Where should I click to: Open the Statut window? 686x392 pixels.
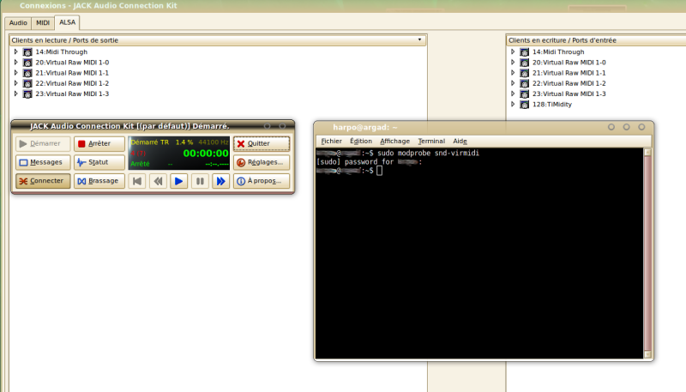coord(99,162)
